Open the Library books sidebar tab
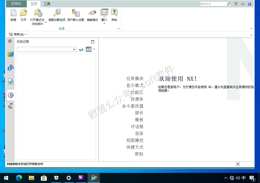 click(10, 54)
